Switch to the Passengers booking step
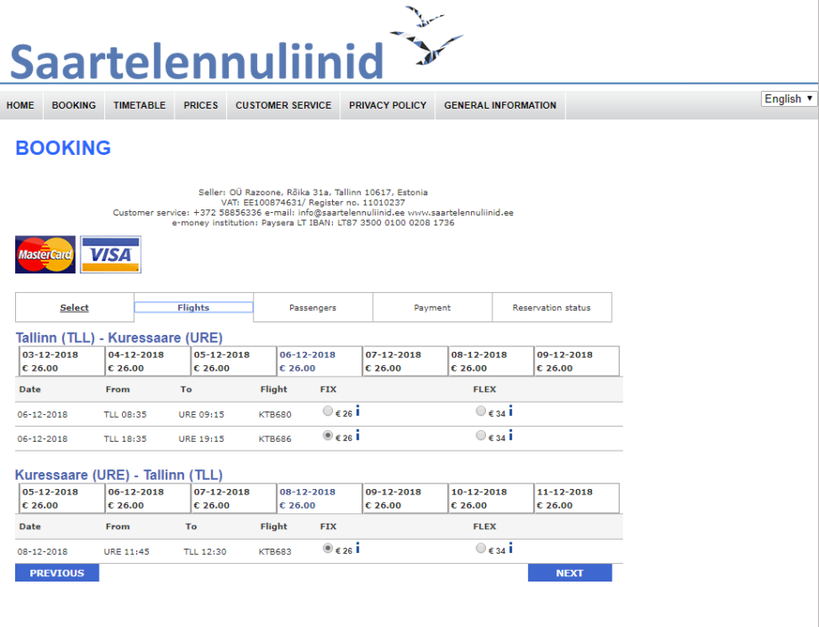819x627 pixels. 312,307
